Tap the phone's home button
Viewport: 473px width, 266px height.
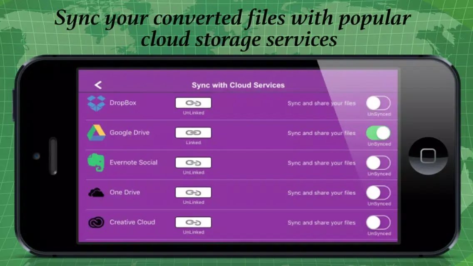pos(428,156)
